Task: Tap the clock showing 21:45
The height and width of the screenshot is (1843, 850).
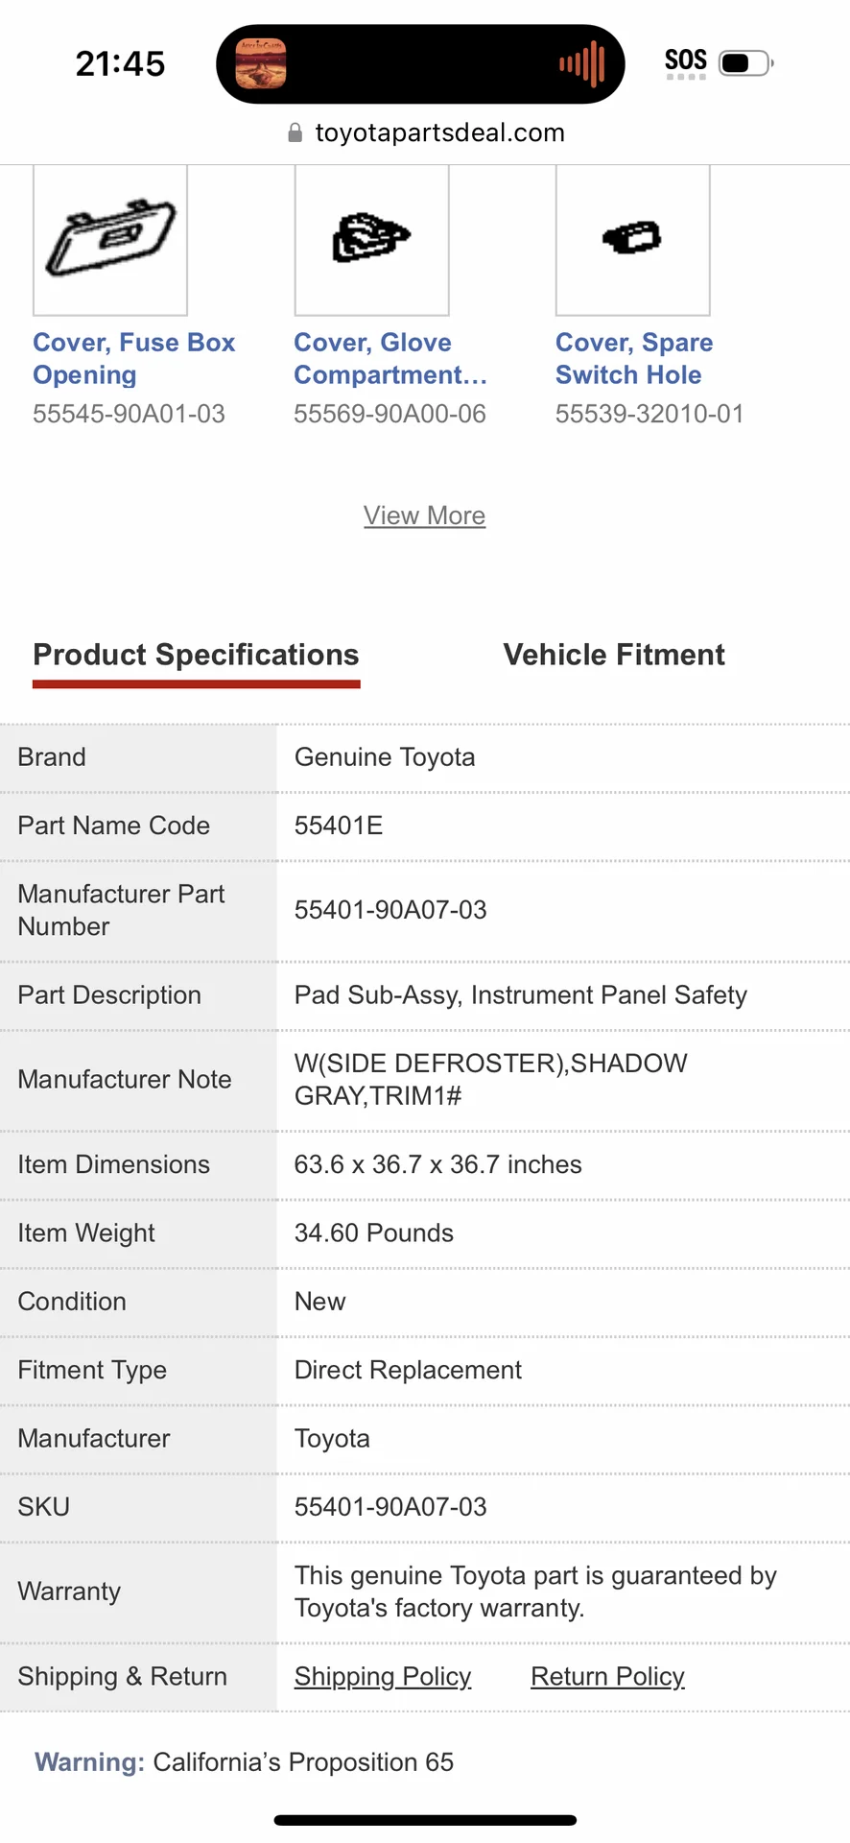Action: (121, 64)
